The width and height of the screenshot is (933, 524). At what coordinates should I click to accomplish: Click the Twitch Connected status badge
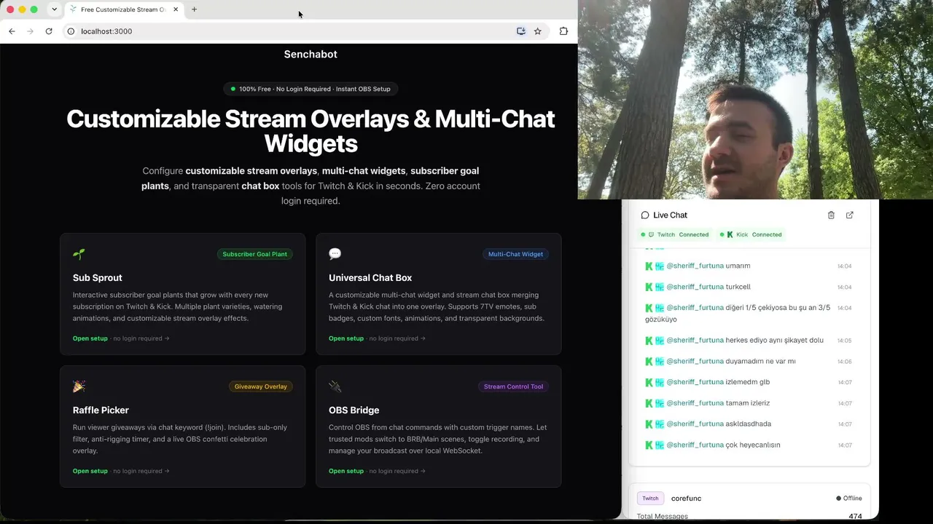point(675,234)
